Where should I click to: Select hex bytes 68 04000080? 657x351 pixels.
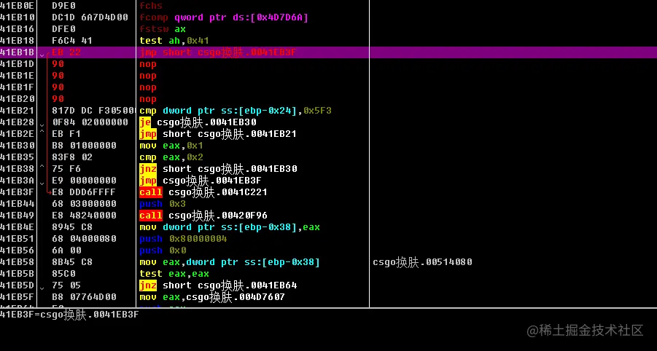[84, 239]
